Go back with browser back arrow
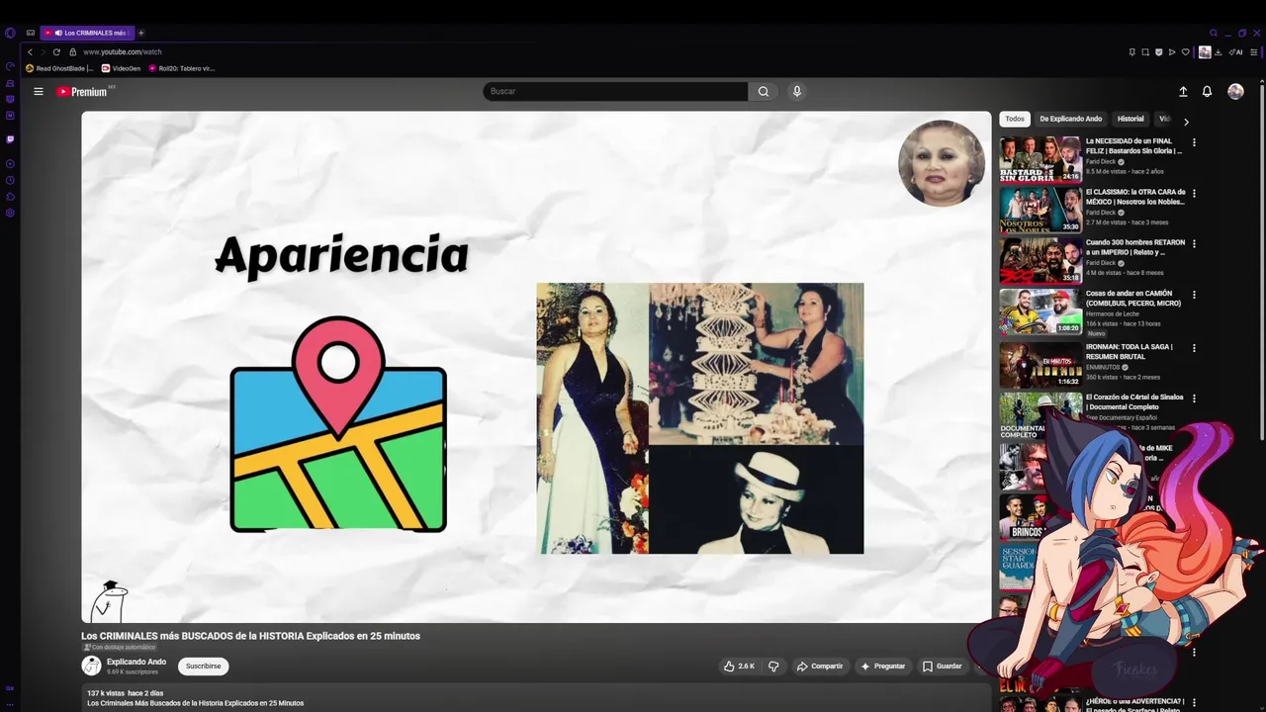Image resolution: width=1266 pixels, height=712 pixels. point(30,51)
